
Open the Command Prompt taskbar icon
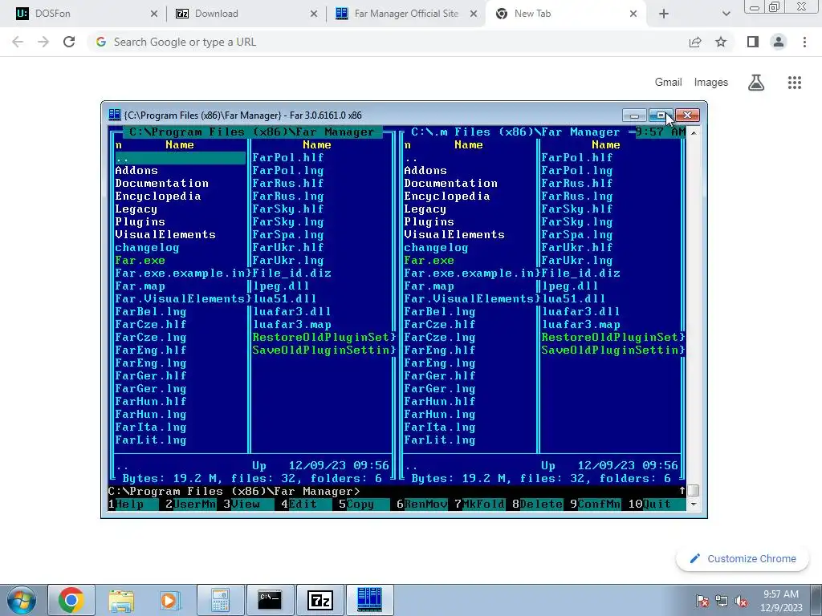[x=270, y=600]
